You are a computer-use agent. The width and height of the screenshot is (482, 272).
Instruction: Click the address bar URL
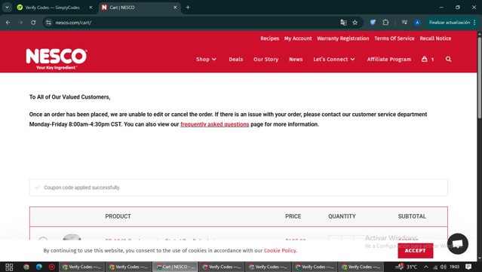tap(73, 23)
